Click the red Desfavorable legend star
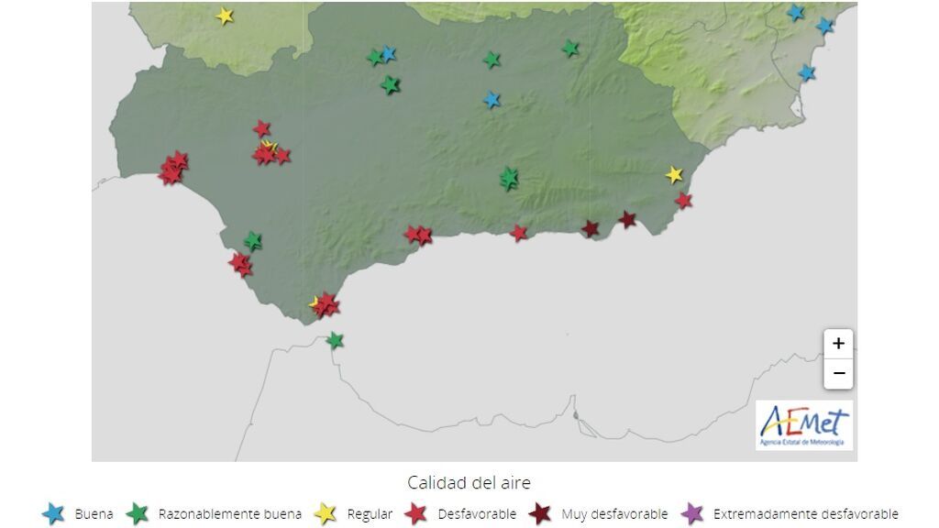 [416, 513]
